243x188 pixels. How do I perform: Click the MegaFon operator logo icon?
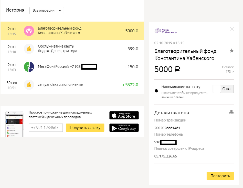pyautogui.click(x=29, y=67)
